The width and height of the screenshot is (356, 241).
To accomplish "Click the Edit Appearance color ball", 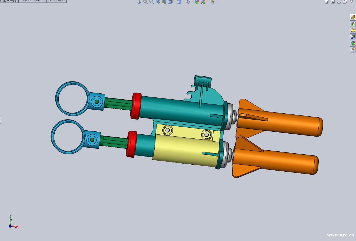I will (x=197, y=2).
